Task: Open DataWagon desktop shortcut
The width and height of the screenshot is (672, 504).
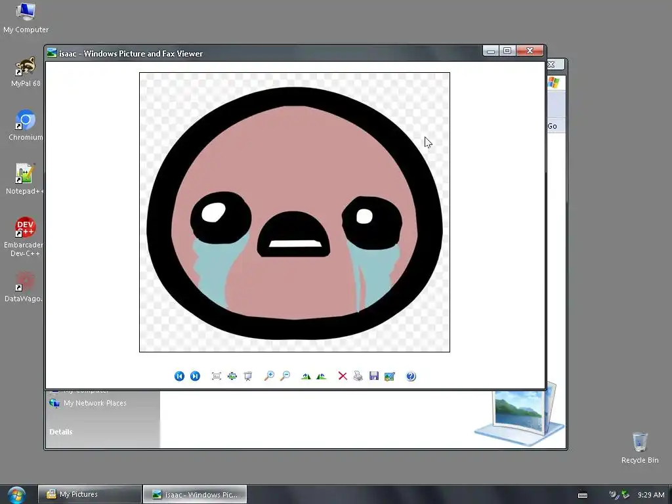Action: 24,287
